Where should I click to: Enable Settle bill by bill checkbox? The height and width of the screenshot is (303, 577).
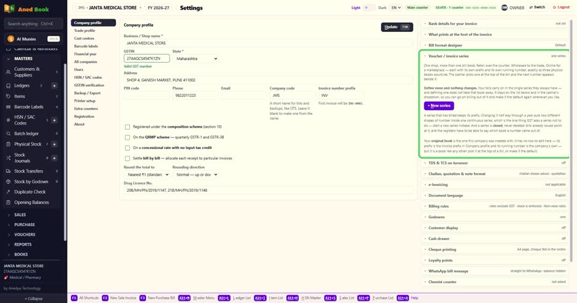(127, 158)
